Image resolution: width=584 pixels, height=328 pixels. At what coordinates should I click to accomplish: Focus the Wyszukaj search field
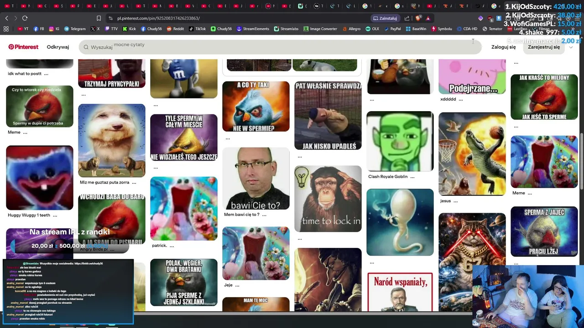click(280, 47)
